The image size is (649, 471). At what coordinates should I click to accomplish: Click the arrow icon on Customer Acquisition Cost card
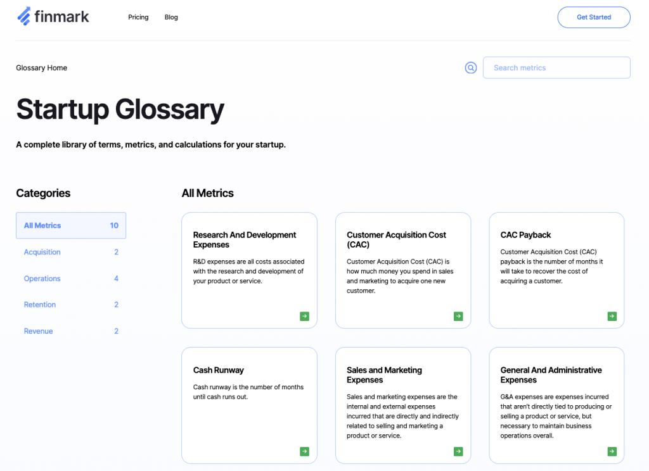point(458,316)
